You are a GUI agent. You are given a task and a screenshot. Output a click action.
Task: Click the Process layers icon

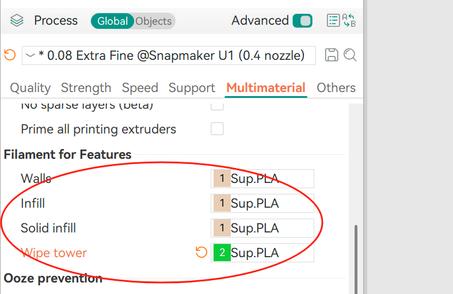click(17, 21)
